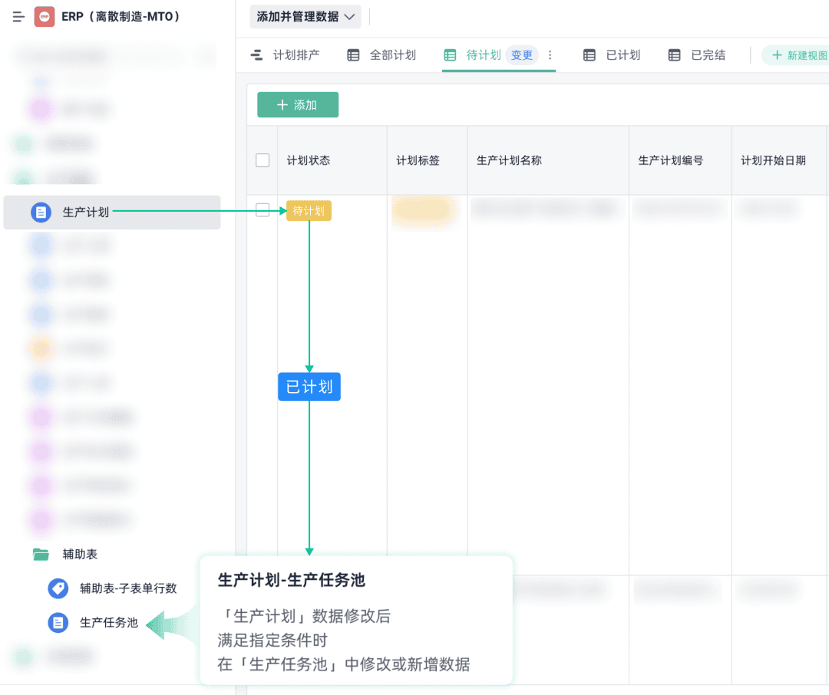Click the green 添加 button
The image size is (829, 695).
pyautogui.click(x=298, y=104)
